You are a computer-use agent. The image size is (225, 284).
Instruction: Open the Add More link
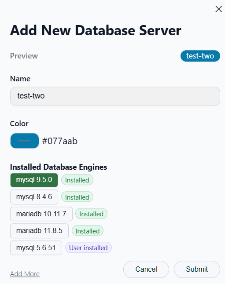pos(25,274)
